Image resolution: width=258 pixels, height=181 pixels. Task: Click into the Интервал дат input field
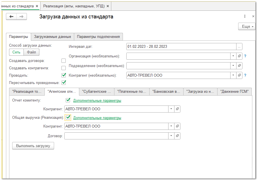181,47
